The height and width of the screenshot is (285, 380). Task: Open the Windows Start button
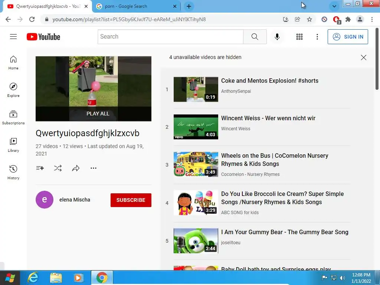10,278
